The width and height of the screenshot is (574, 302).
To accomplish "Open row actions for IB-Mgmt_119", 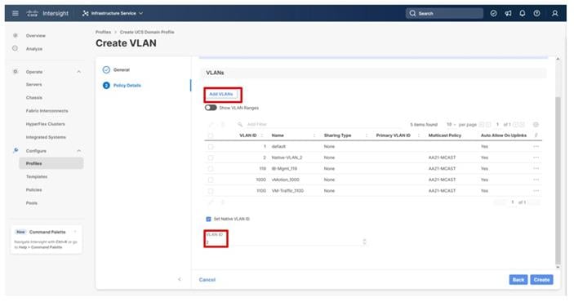I will coord(536,169).
